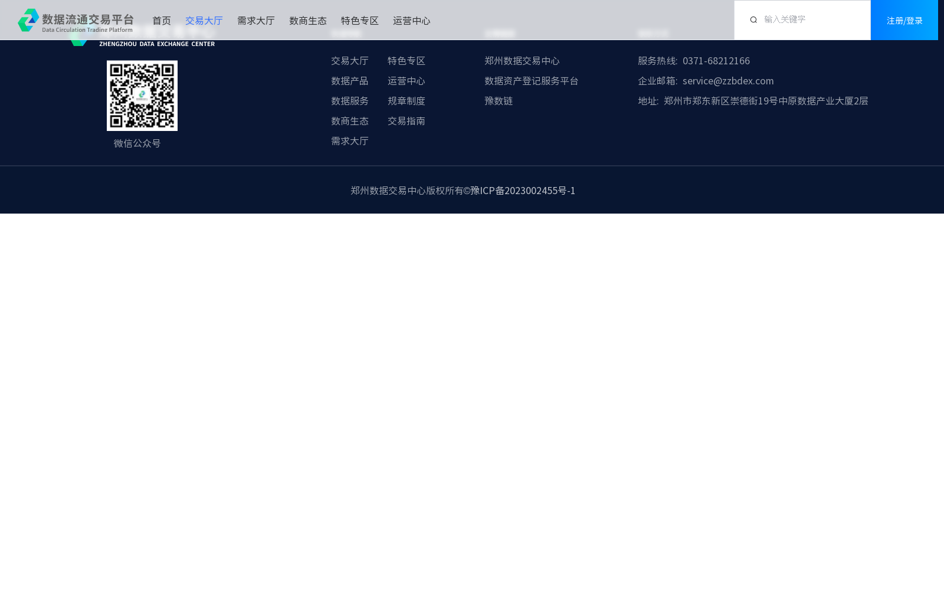Click email service@zzbdex.com
This screenshot has height=590, width=944.
(x=728, y=81)
